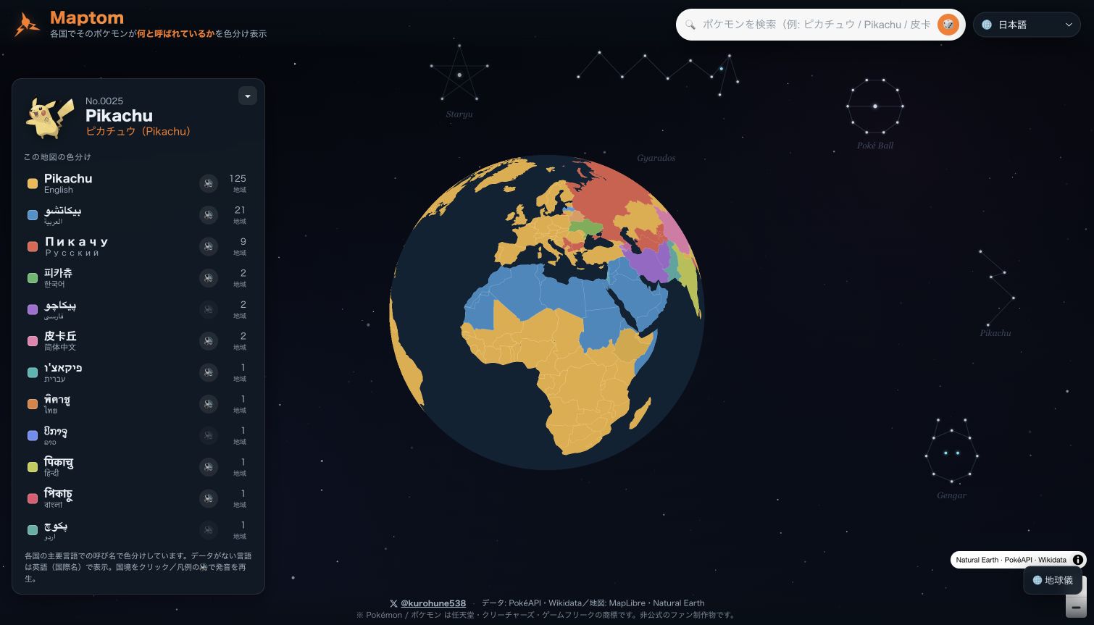Click the globe icon in the language selector
This screenshot has width=1094, height=625.
[x=987, y=25]
